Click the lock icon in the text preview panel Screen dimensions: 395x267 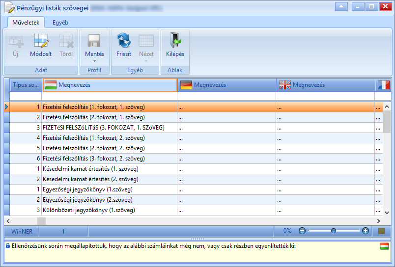[8, 245]
